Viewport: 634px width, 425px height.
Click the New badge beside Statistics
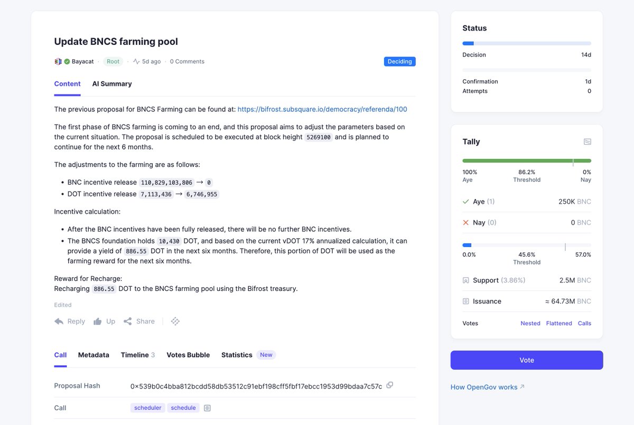[266, 355]
